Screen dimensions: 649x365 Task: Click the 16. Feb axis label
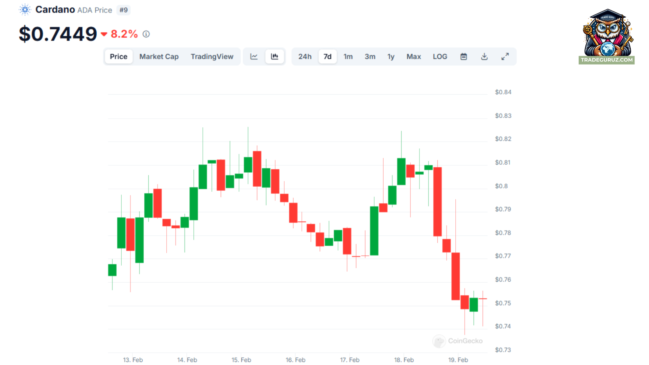(295, 360)
